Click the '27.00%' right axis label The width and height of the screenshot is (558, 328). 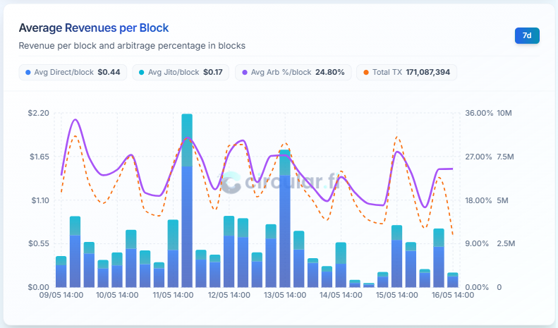coord(479,157)
